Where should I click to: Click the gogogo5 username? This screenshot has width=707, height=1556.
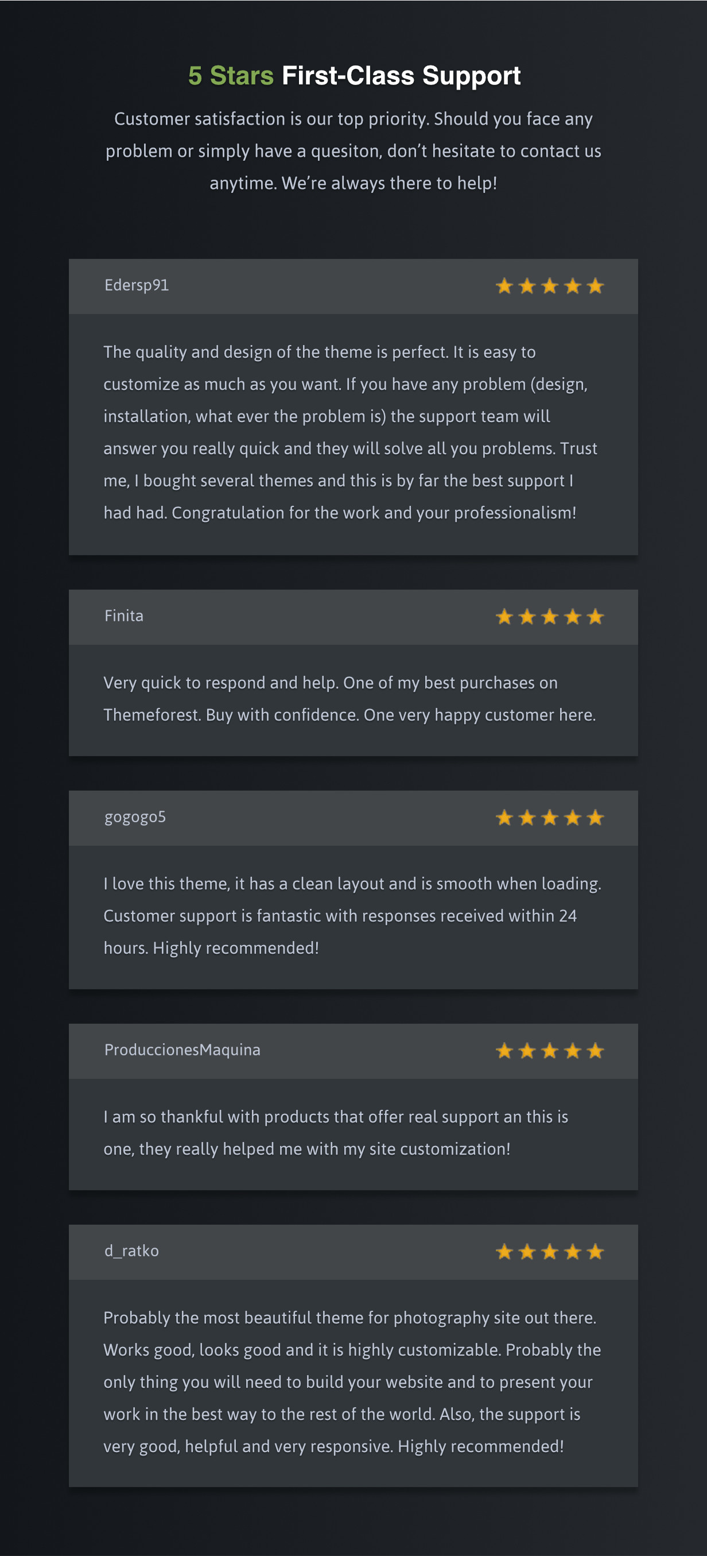(135, 817)
